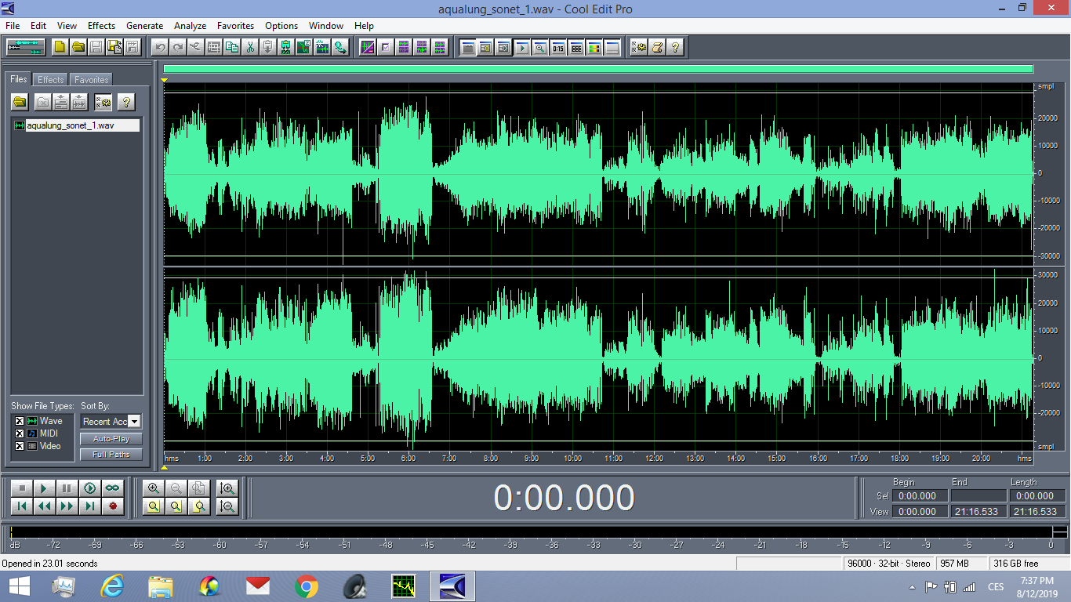Open the File menu
Screen dimensions: 1071x602
click(x=13, y=26)
